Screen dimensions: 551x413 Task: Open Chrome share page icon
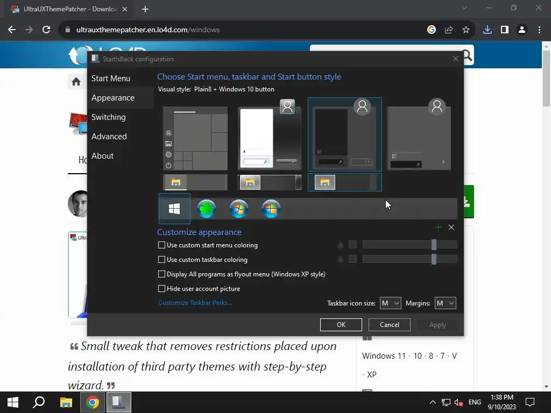pos(449,30)
